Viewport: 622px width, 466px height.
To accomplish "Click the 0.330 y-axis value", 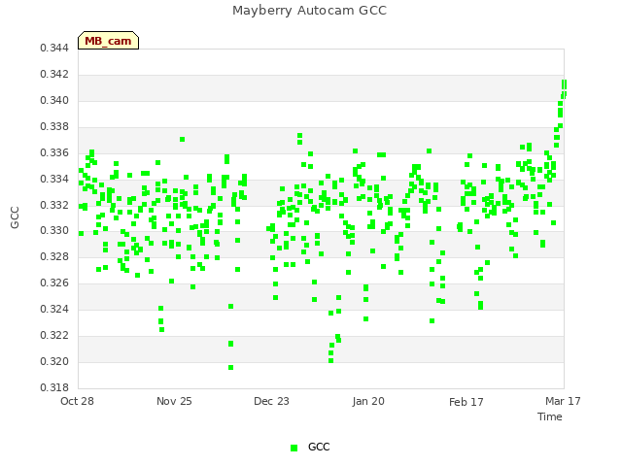I will 54,231.
